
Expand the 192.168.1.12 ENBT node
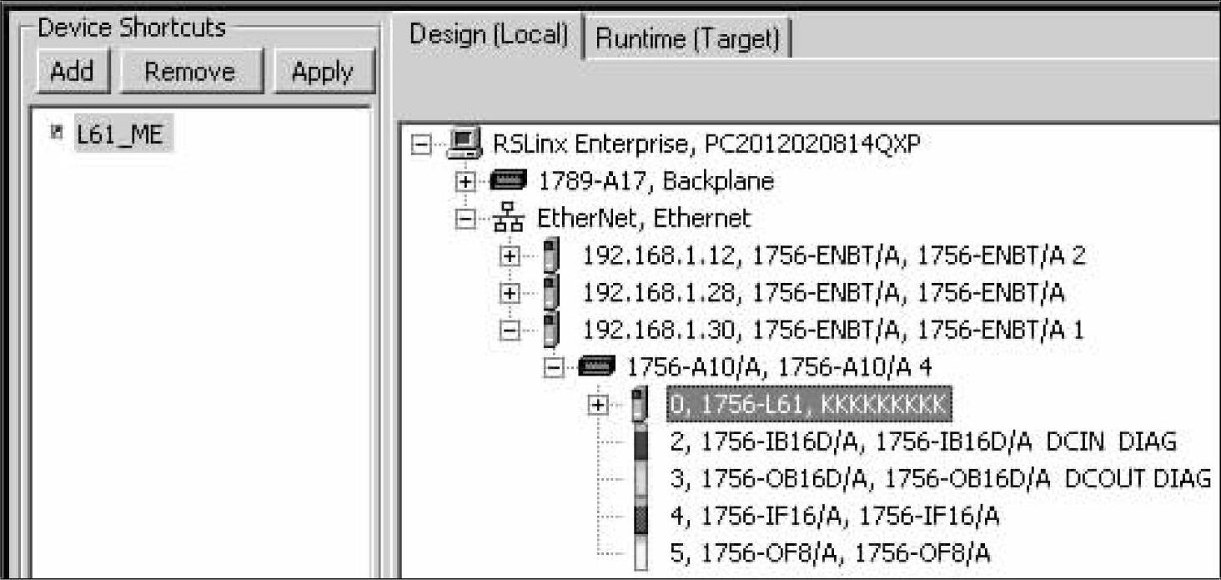pos(510,256)
